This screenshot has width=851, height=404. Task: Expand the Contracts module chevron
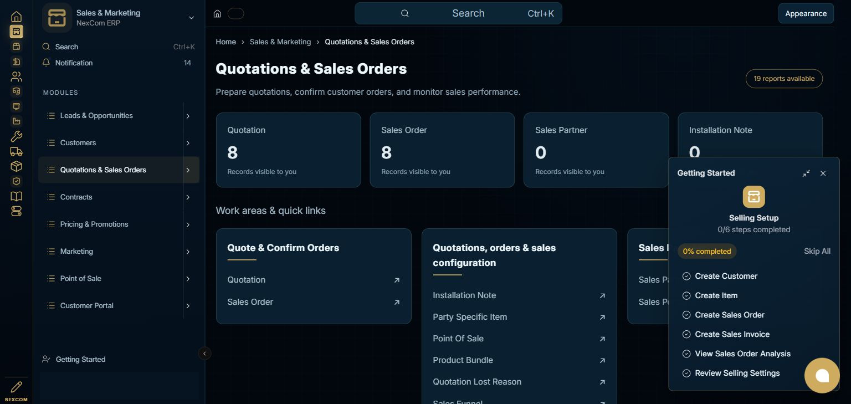point(188,197)
